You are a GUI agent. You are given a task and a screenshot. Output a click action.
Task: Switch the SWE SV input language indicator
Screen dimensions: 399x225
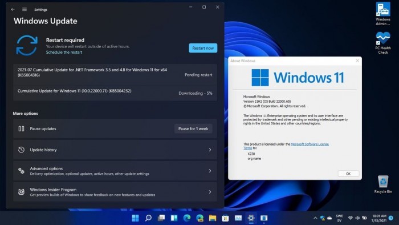(340, 218)
